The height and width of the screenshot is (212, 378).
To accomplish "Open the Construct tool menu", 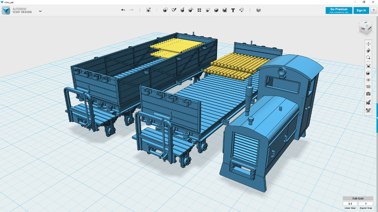I will 182,10.
